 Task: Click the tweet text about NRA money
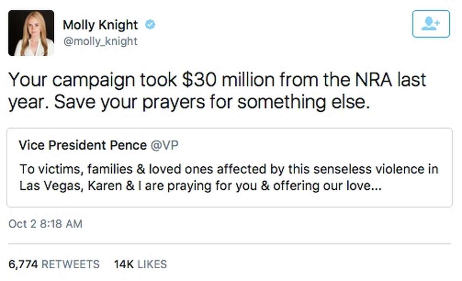point(218,91)
